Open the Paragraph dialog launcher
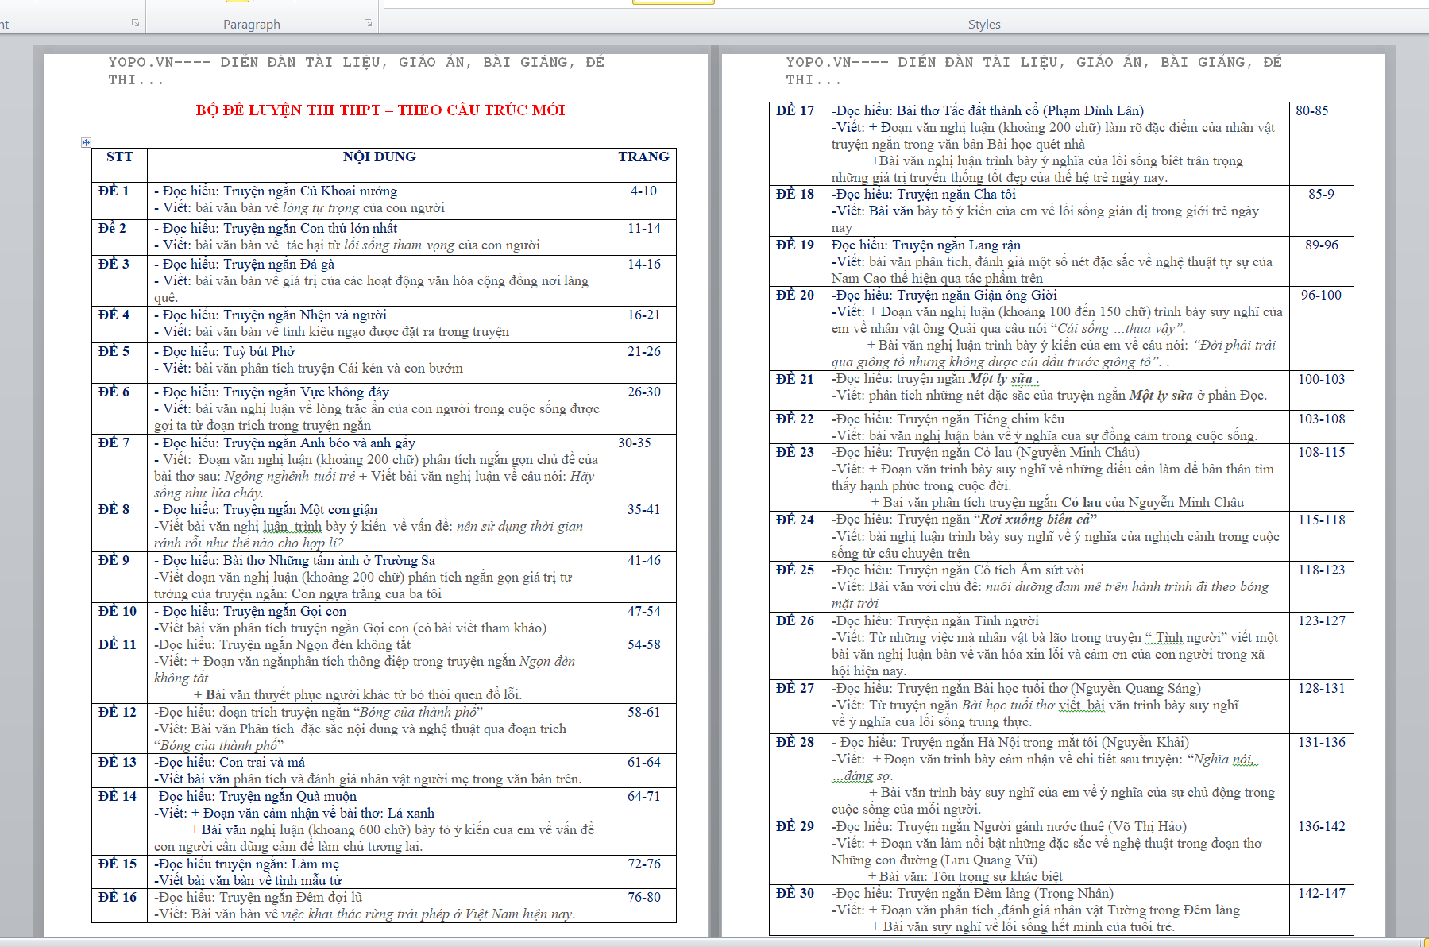Viewport: 1429px width, 947px height. click(x=368, y=23)
